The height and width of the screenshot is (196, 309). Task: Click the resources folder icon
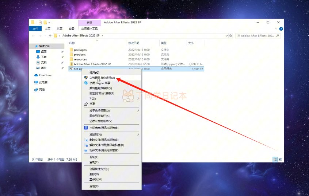71,59
